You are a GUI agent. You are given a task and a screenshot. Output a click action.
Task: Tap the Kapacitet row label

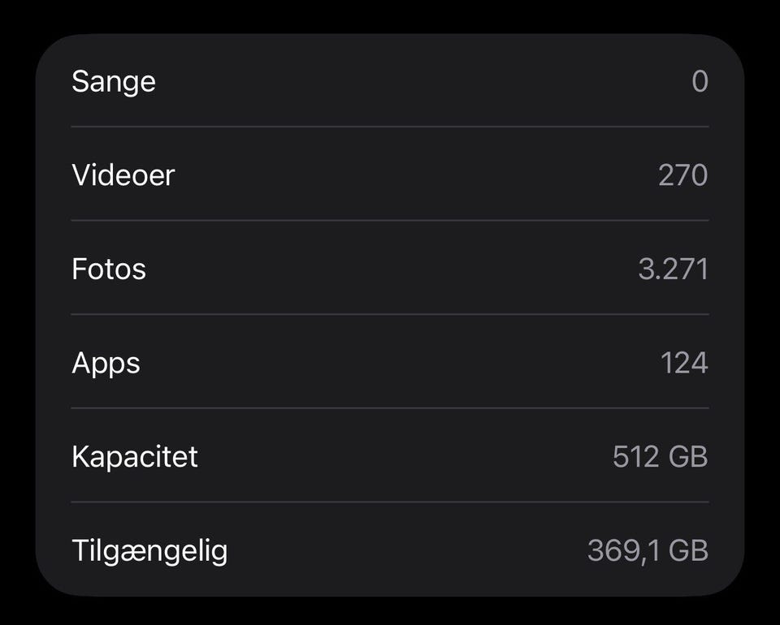[135, 456]
